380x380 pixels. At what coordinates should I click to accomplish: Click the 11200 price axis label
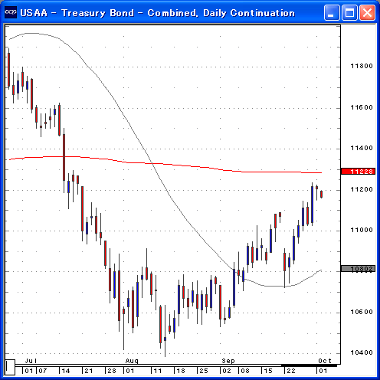click(x=362, y=189)
